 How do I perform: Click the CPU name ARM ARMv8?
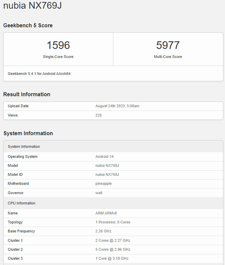coord(105,213)
